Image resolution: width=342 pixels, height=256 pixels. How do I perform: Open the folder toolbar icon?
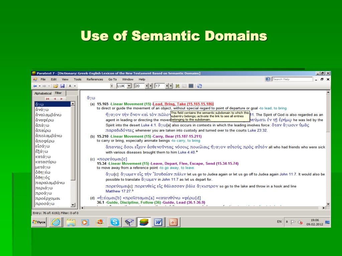tap(56, 86)
